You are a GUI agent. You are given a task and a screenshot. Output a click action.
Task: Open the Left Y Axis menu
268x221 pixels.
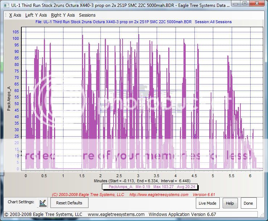pyautogui.click(x=36, y=15)
